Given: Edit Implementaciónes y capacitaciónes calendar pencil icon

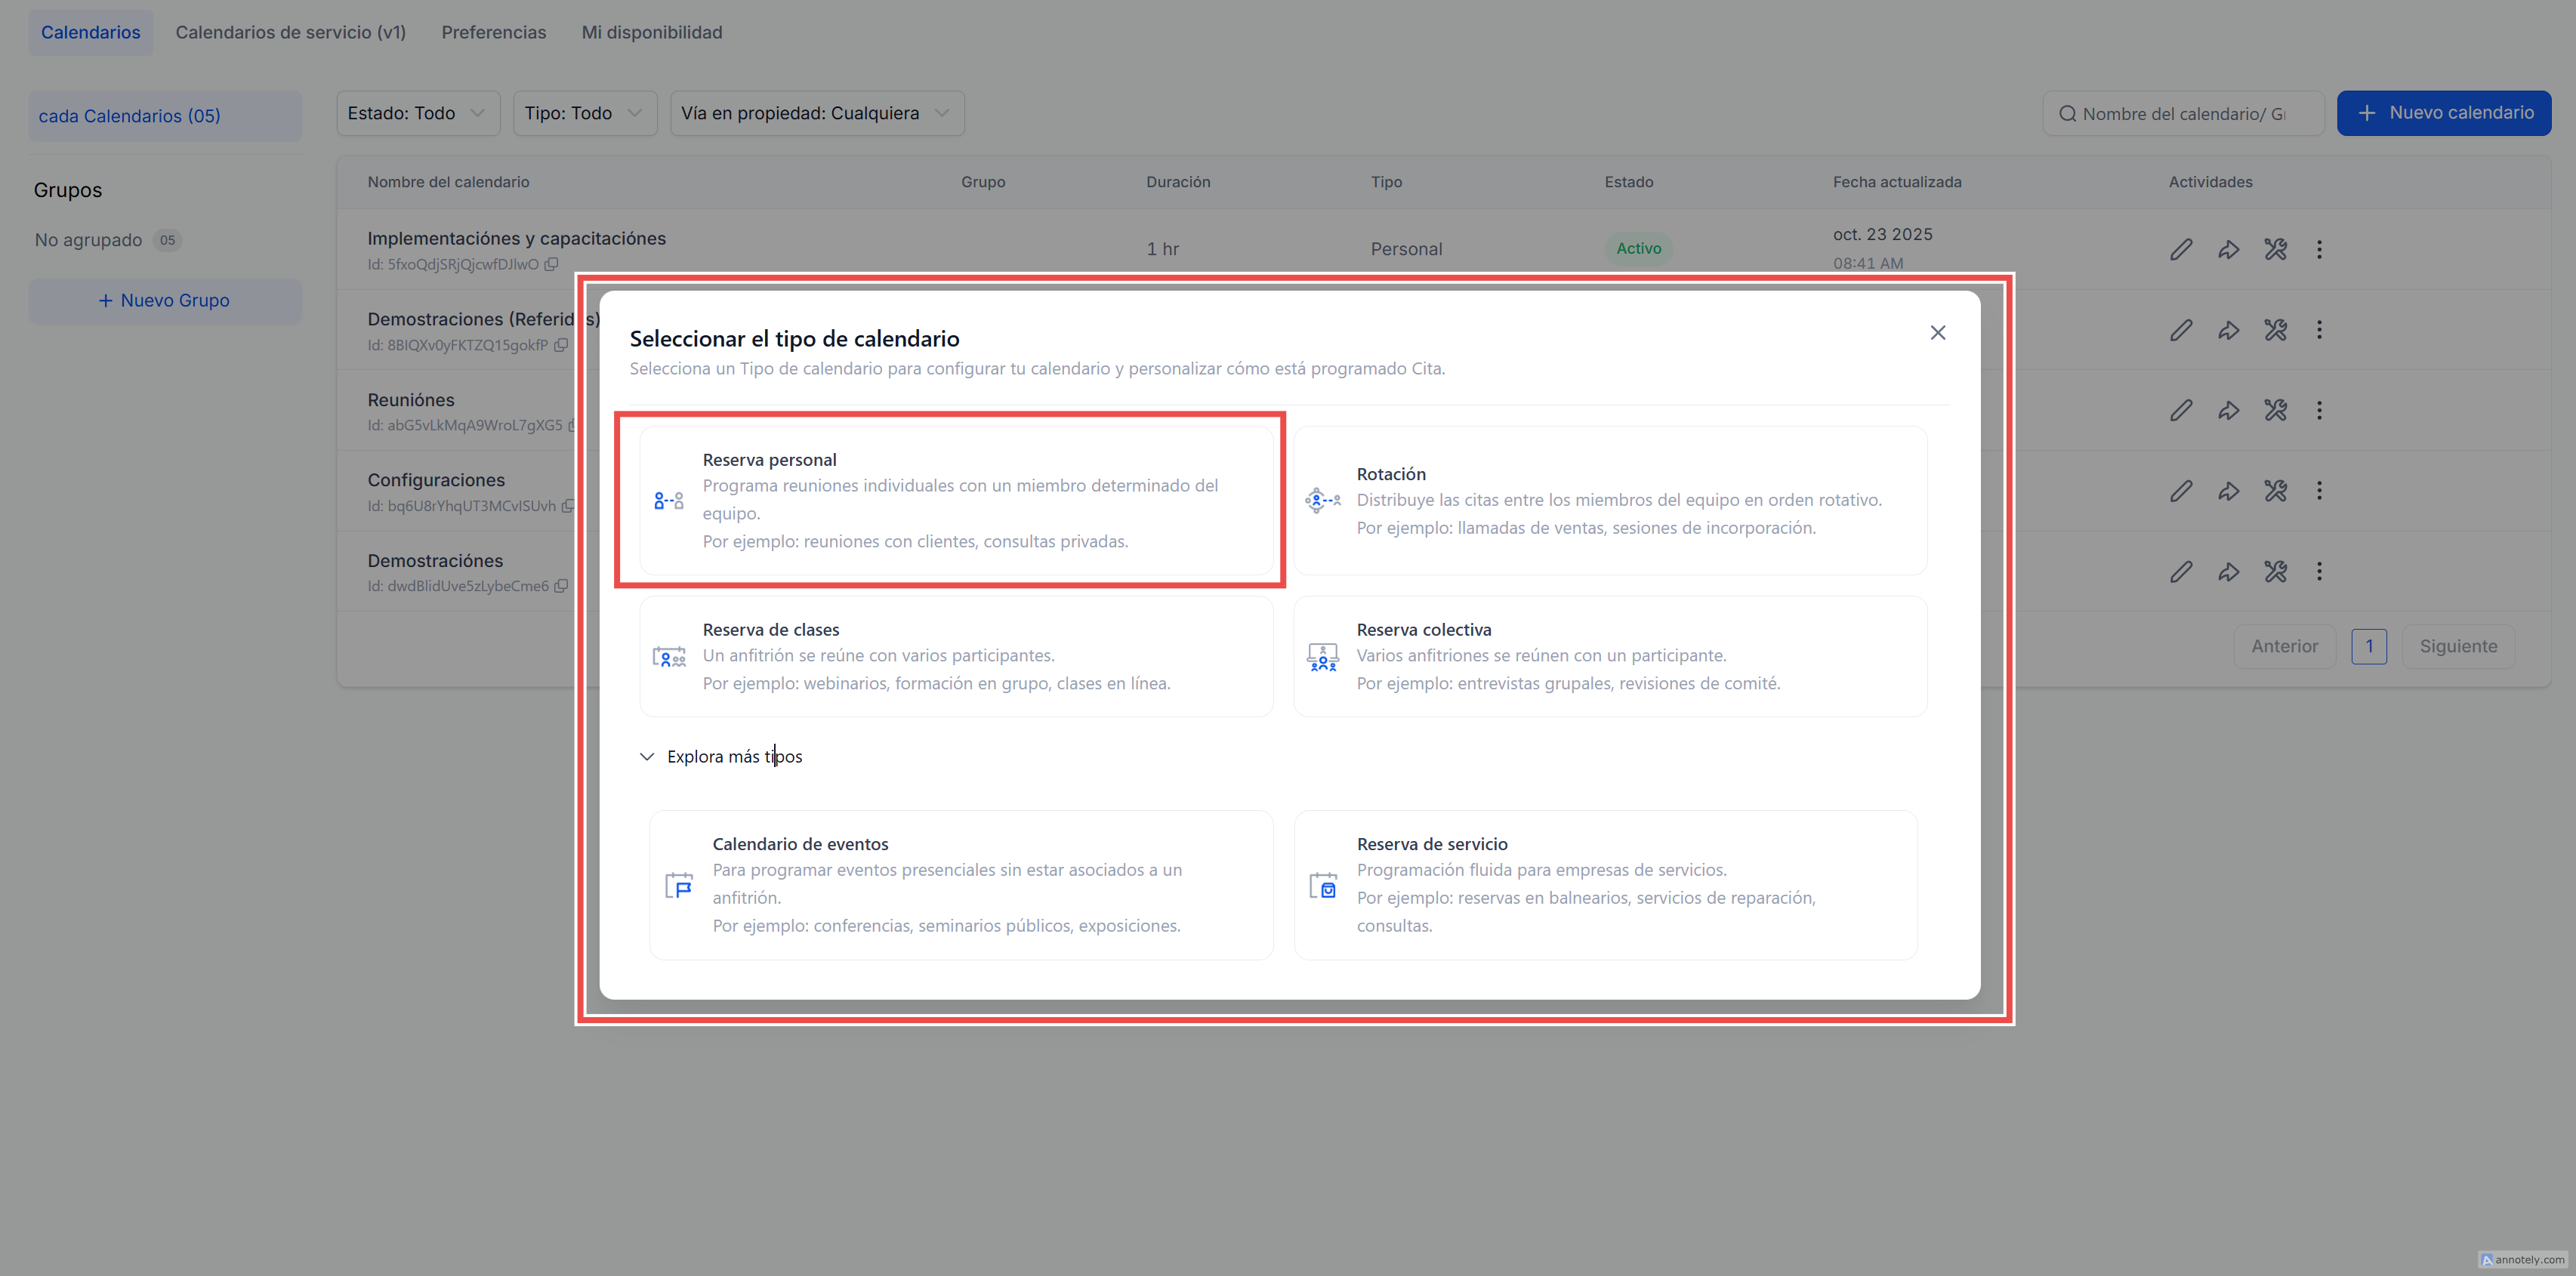Looking at the screenshot, I should point(2181,249).
